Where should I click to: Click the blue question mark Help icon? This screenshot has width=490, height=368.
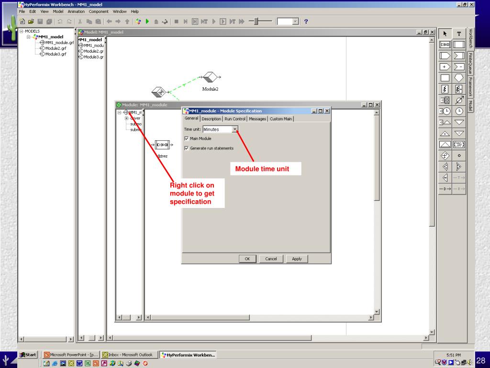click(306, 21)
